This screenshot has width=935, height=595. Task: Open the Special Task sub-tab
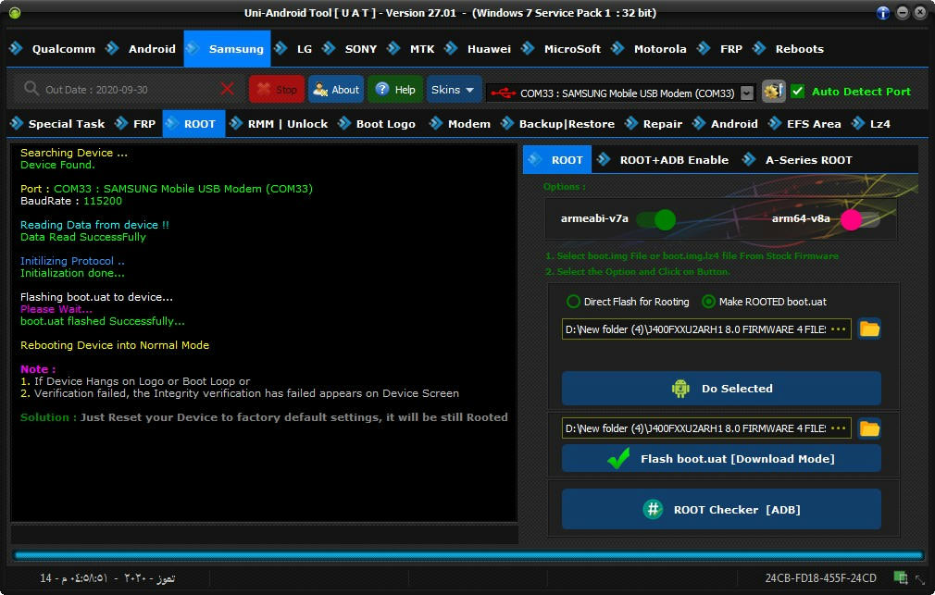click(x=58, y=124)
